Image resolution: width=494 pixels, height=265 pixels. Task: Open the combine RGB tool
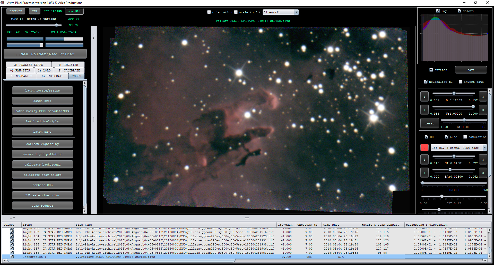click(x=42, y=185)
